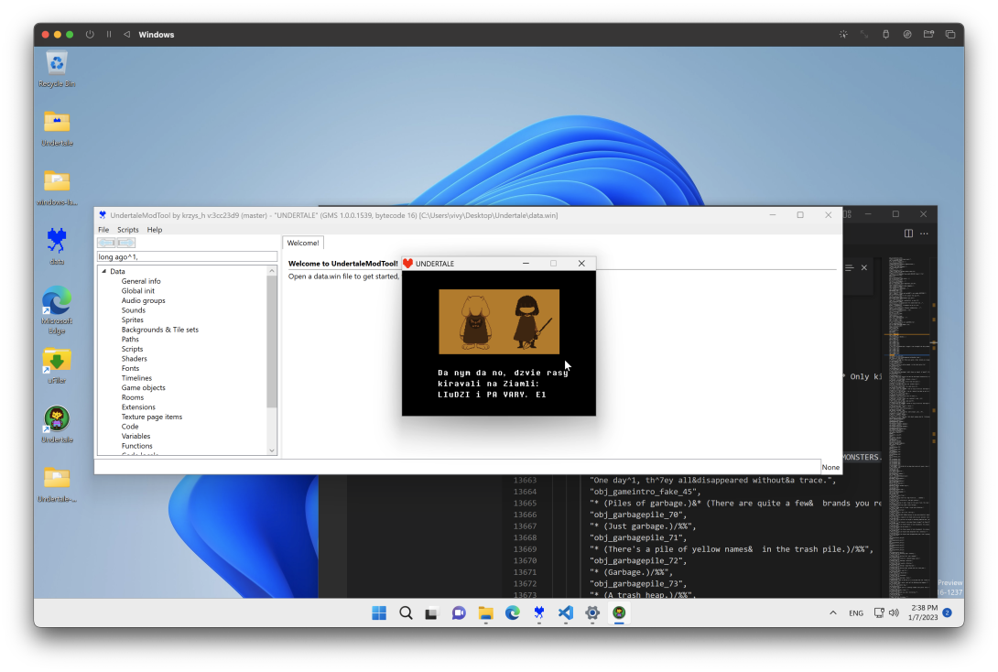Open notification center badge showing 2

tap(947, 612)
